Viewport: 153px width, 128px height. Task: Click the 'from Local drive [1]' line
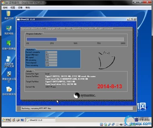coord(61,84)
